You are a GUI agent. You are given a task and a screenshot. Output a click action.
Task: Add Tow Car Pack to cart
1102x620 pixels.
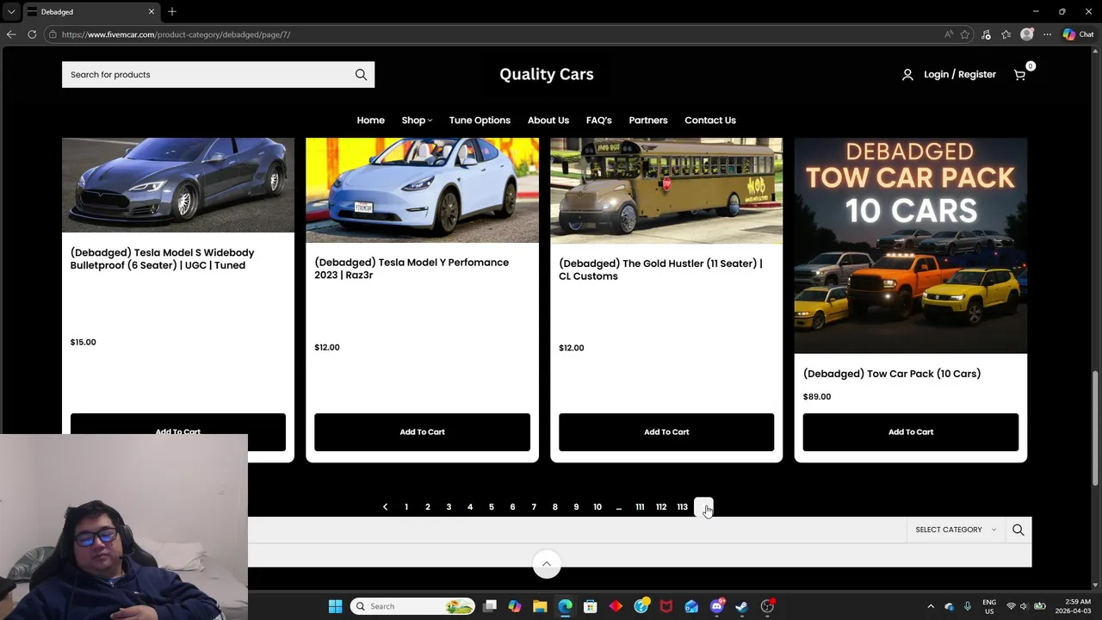tap(911, 432)
